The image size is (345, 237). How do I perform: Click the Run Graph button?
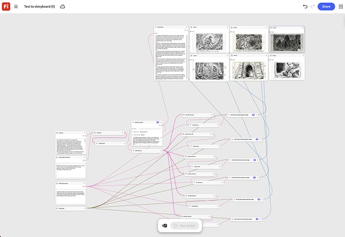click(x=184, y=225)
